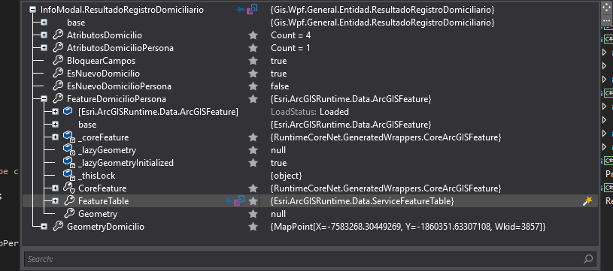Image resolution: width=613 pixels, height=271 pixels.
Task: Click the 'Count = 1' value
Action: tap(290, 48)
